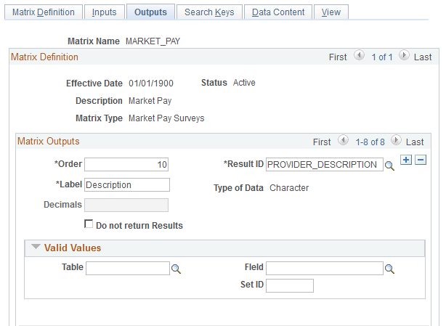Show previous row in Matrix Outputs
Viewport: 446px width, 326px height.
click(343, 140)
